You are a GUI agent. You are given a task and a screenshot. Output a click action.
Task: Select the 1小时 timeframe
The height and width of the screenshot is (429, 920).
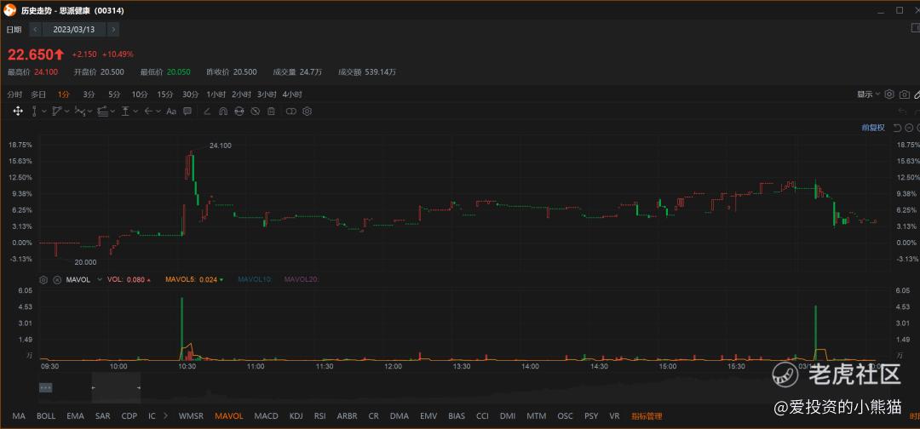pos(216,94)
